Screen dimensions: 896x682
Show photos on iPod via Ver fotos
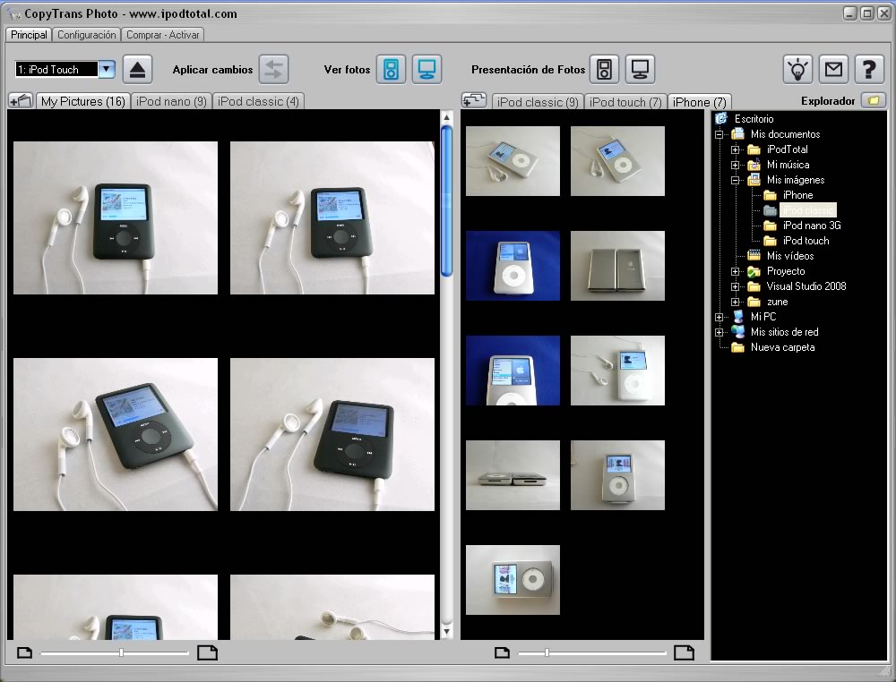[x=391, y=70]
